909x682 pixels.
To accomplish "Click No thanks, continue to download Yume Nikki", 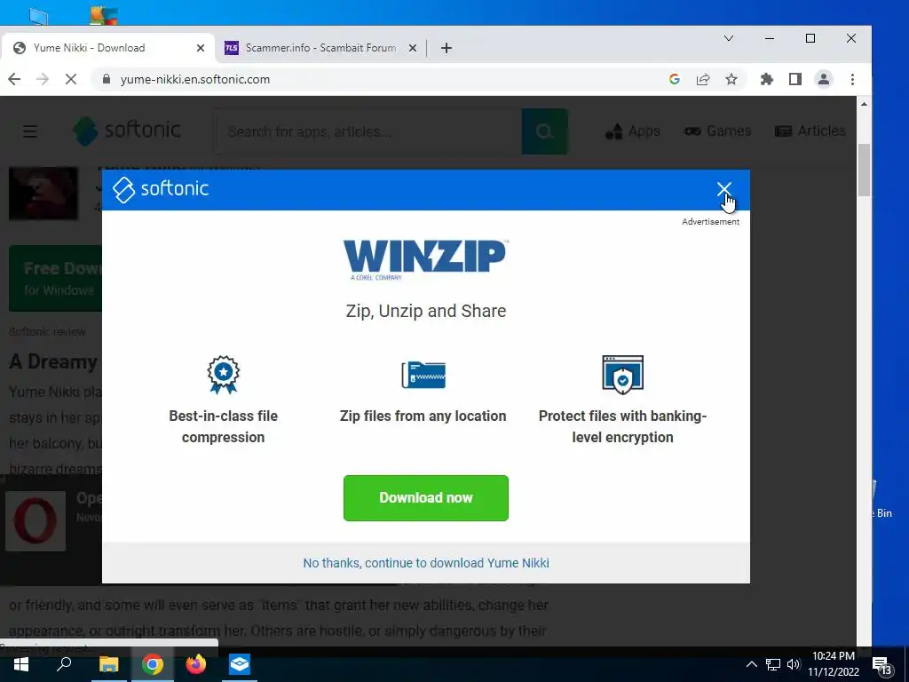I will [425, 562].
